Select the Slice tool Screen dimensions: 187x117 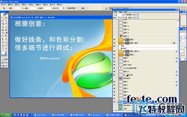coord(6,23)
